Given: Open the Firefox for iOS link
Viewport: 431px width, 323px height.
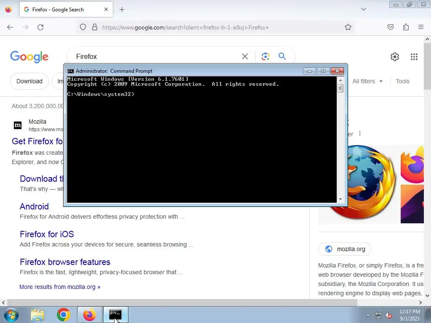Looking at the screenshot, I should tap(47, 234).
